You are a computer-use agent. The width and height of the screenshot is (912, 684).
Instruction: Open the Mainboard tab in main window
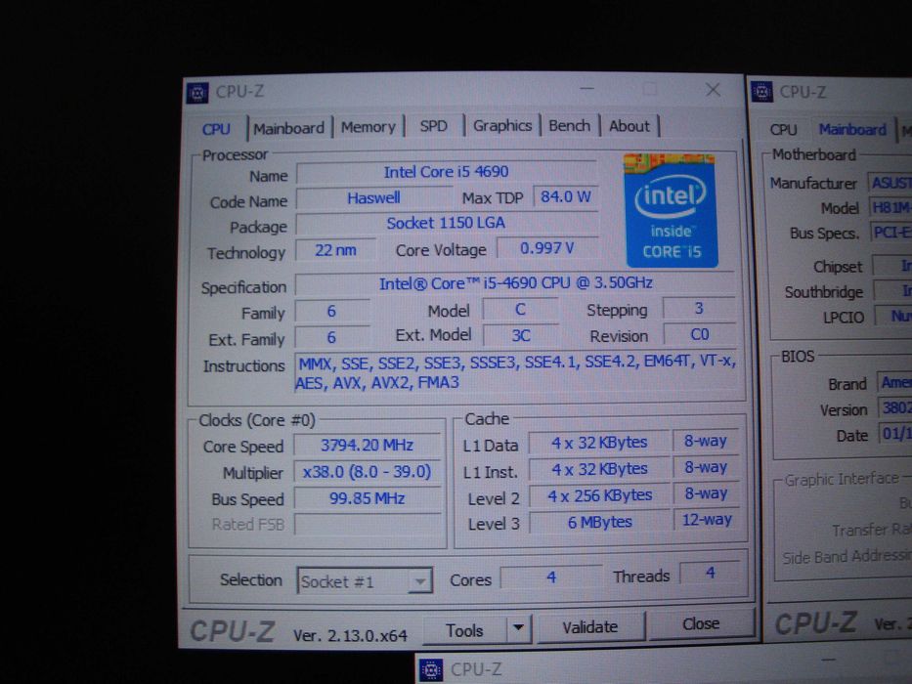pos(288,128)
